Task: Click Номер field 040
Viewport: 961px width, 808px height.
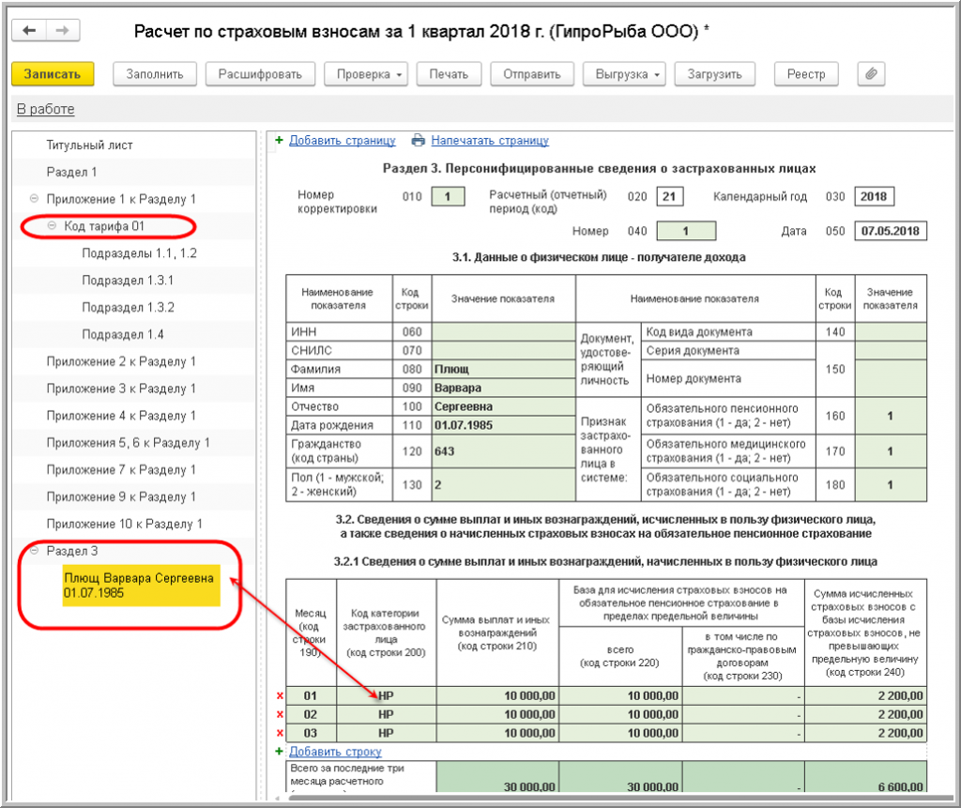Action: pos(686,231)
